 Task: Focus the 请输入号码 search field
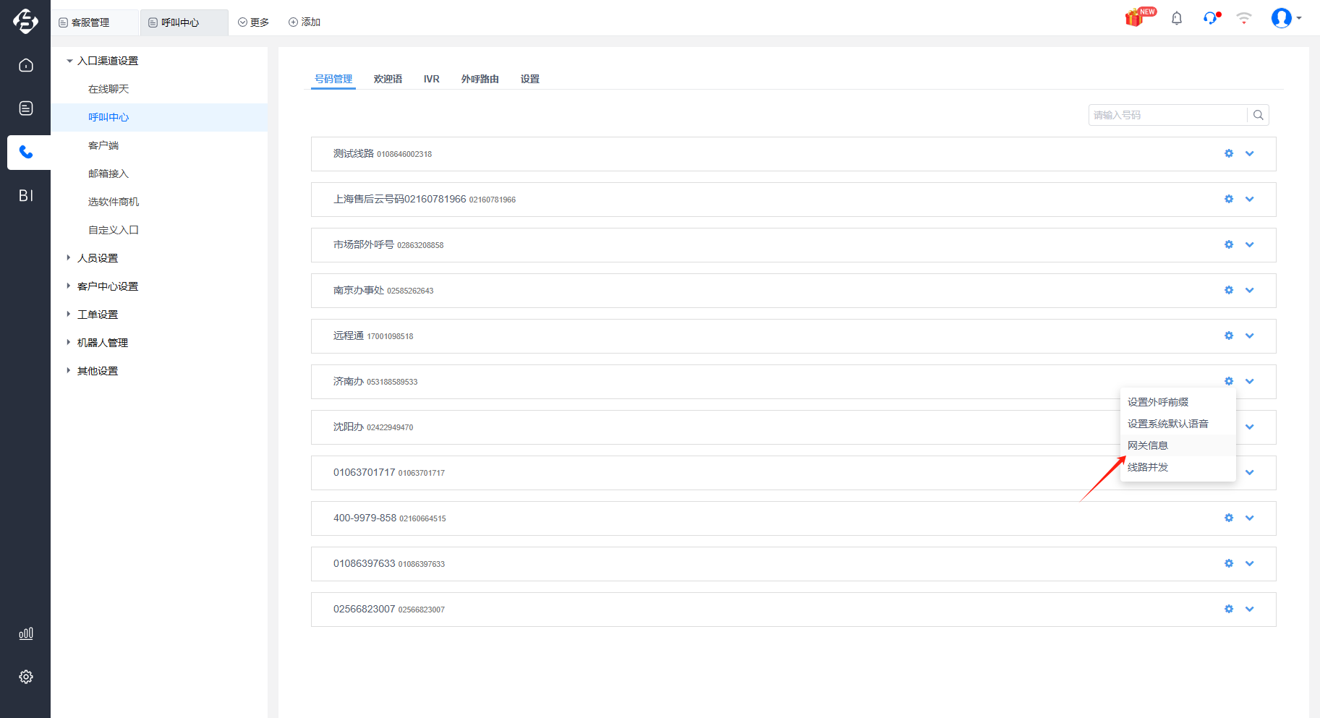pos(1167,115)
